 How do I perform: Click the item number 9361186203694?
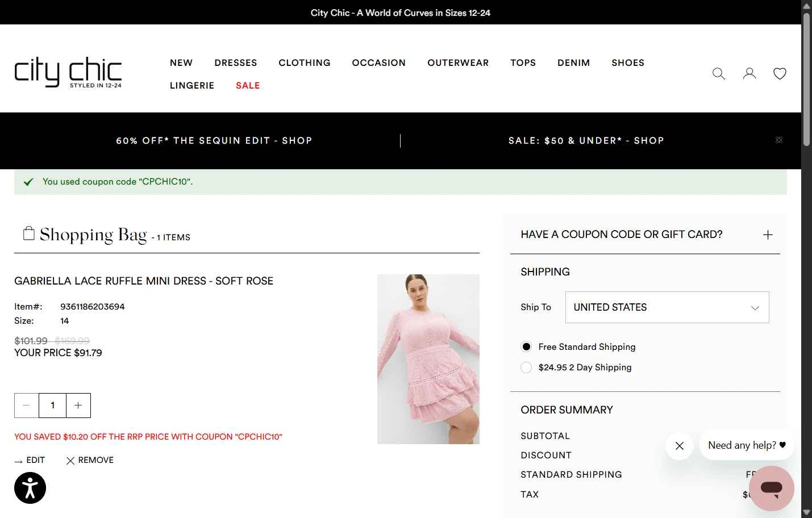click(93, 307)
